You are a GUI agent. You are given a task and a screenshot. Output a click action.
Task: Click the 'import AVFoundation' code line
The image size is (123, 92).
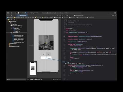pyautogui.click(x=71, y=30)
